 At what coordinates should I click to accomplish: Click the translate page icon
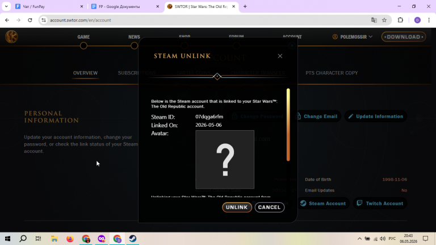(x=374, y=20)
